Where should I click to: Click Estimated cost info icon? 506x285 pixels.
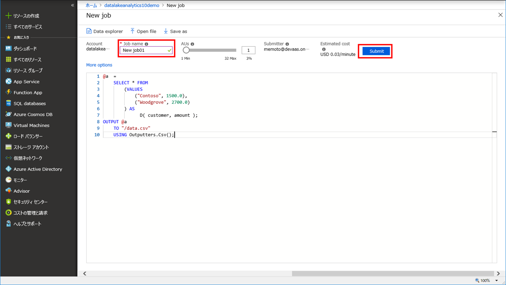click(x=324, y=49)
